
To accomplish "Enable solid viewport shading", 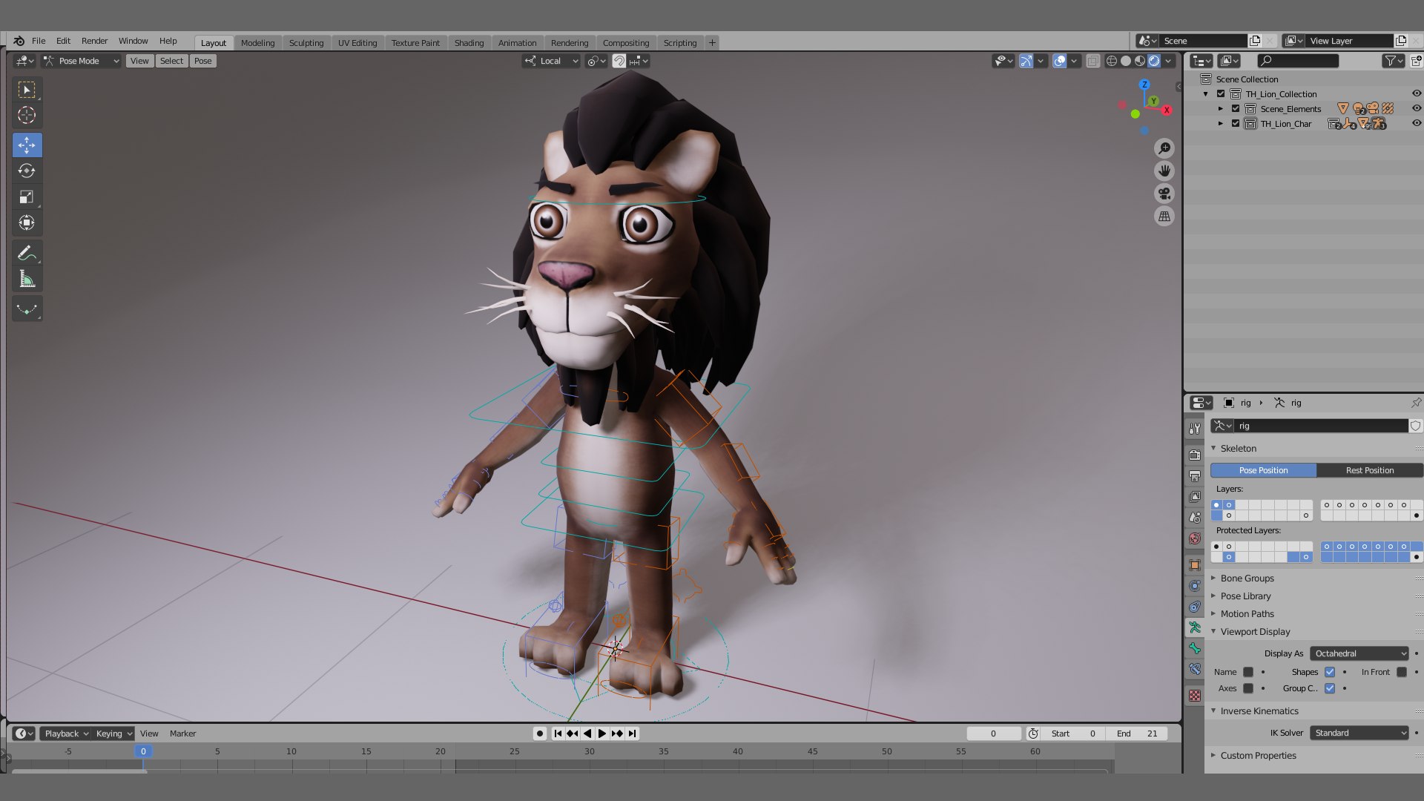I will 1126,61.
